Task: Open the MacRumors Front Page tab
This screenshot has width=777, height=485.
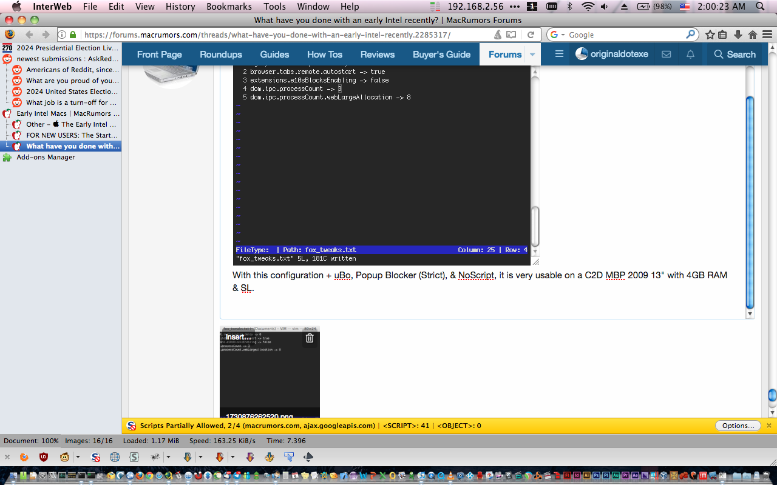Action: 160,54
